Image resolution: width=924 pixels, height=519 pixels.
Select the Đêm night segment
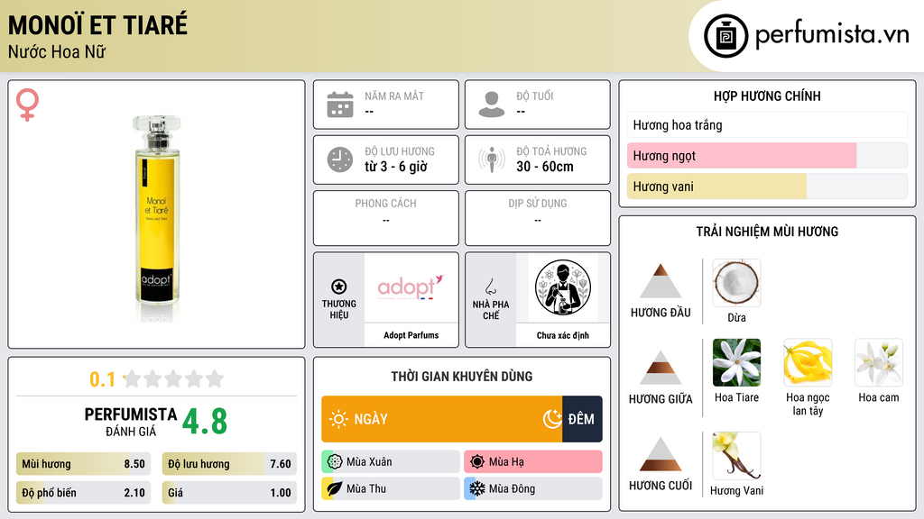click(x=582, y=419)
